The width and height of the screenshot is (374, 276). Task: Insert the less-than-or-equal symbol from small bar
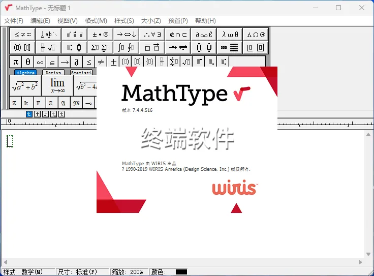click(89, 62)
